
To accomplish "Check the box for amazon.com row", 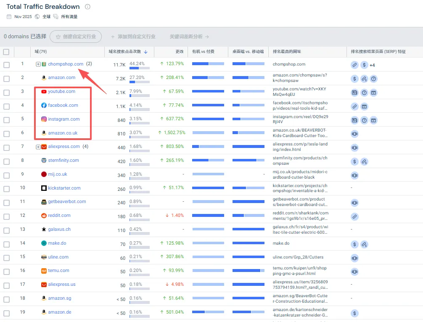I will point(6,79).
